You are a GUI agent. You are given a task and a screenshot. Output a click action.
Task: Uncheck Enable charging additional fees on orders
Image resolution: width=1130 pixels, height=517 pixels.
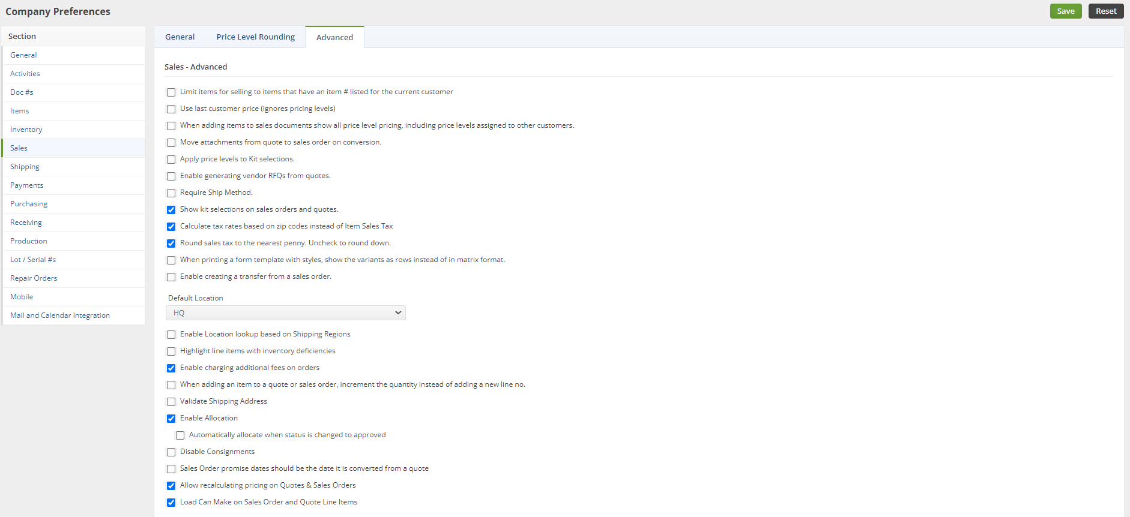[x=171, y=368]
